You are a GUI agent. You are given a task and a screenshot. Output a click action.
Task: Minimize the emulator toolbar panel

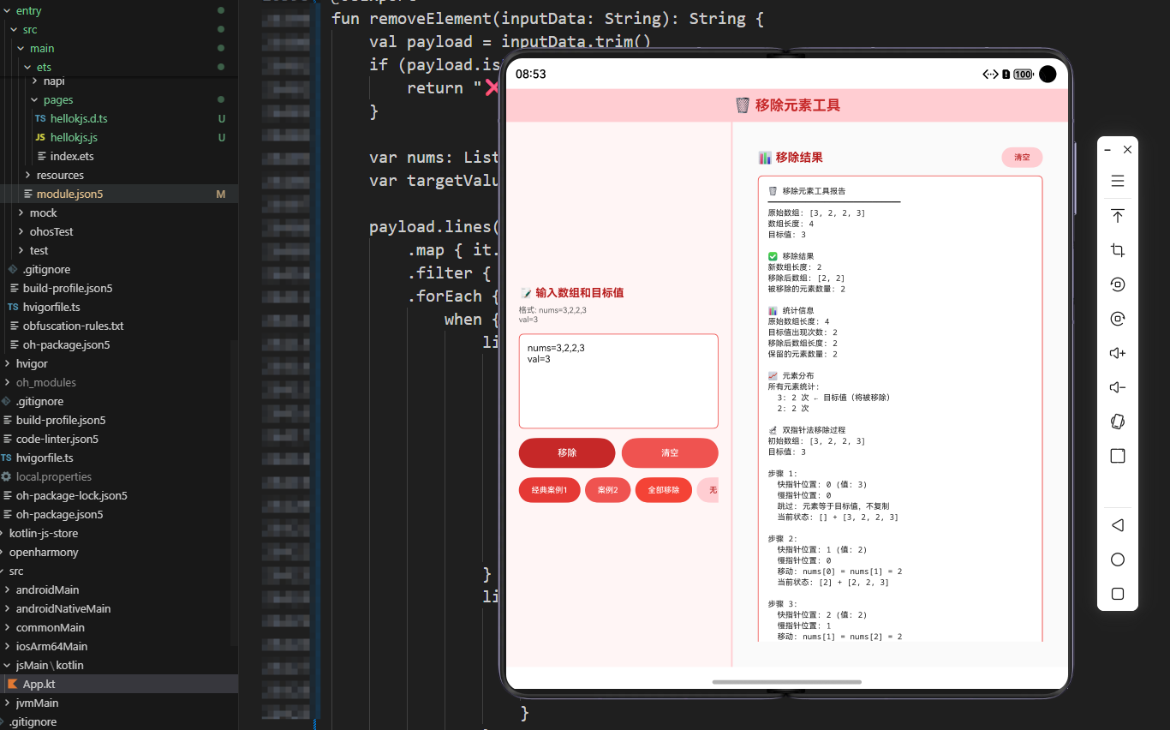coord(1107,149)
